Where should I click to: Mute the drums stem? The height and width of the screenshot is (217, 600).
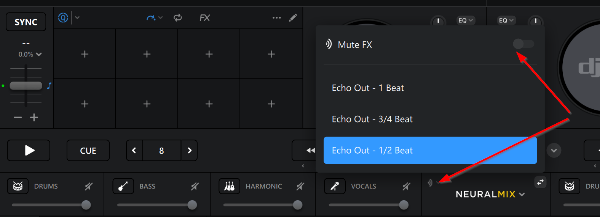pyautogui.click(x=89, y=186)
